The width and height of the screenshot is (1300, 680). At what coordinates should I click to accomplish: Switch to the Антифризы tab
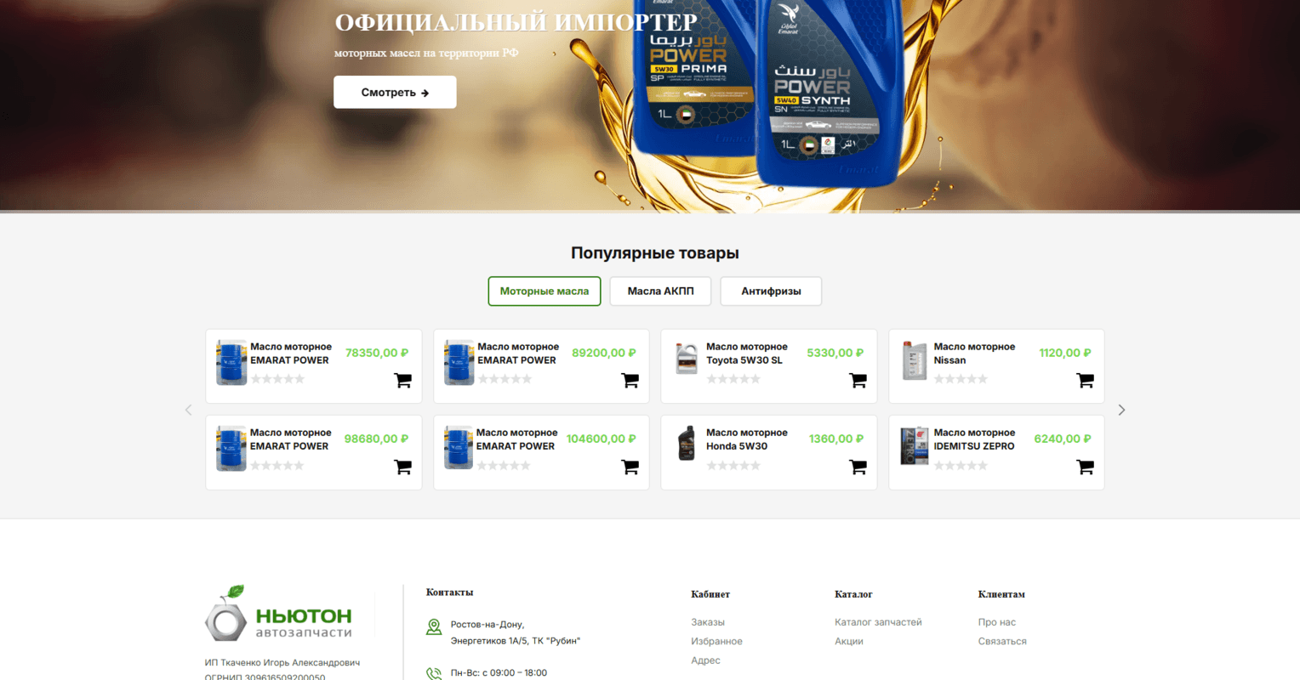(x=771, y=291)
